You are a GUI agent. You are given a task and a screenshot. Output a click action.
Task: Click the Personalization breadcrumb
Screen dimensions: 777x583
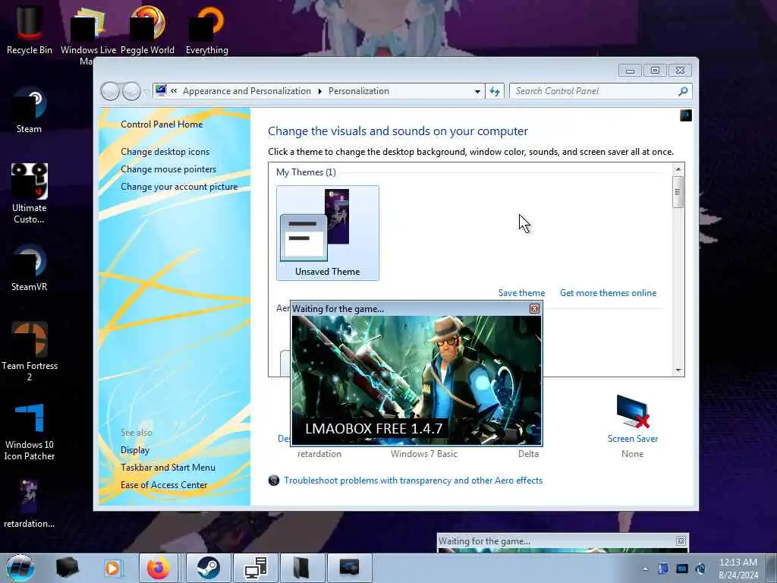pyautogui.click(x=359, y=91)
